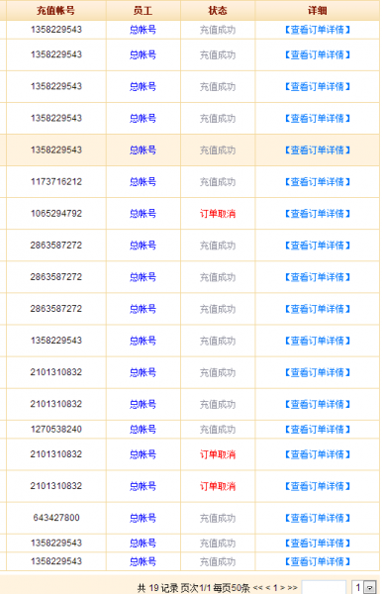Click the 充值帐号 column header
This screenshot has height=594, width=382.
[x=56, y=10]
